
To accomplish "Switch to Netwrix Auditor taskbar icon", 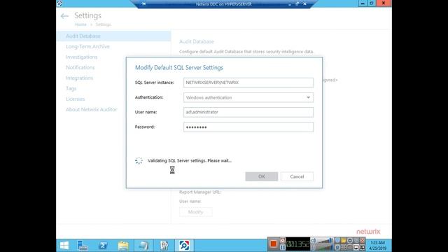I will pos(184,246).
